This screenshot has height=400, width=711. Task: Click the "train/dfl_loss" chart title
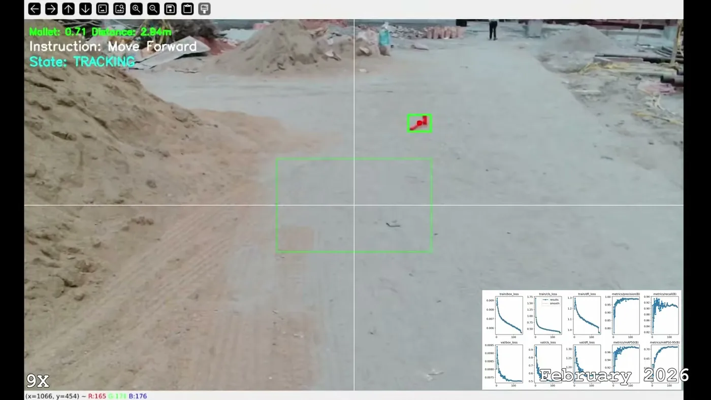click(x=587, y=294)
